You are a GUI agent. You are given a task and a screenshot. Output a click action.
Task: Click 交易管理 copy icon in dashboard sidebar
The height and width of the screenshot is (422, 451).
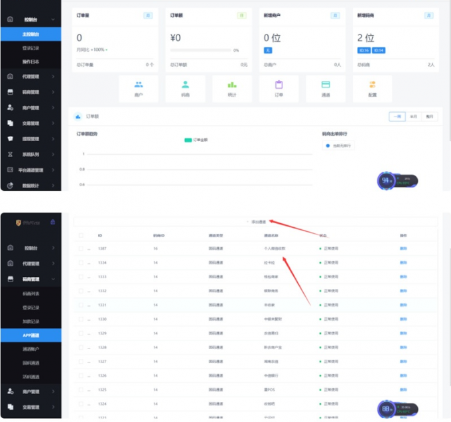coord(10,123)
